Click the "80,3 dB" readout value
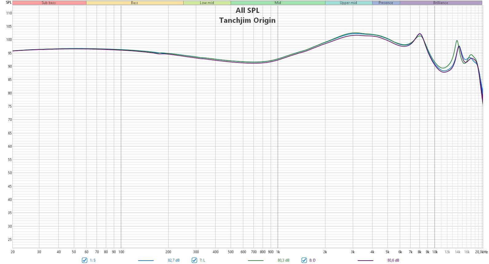The width and height of the screenshot is (489, 264). point(284,260)
